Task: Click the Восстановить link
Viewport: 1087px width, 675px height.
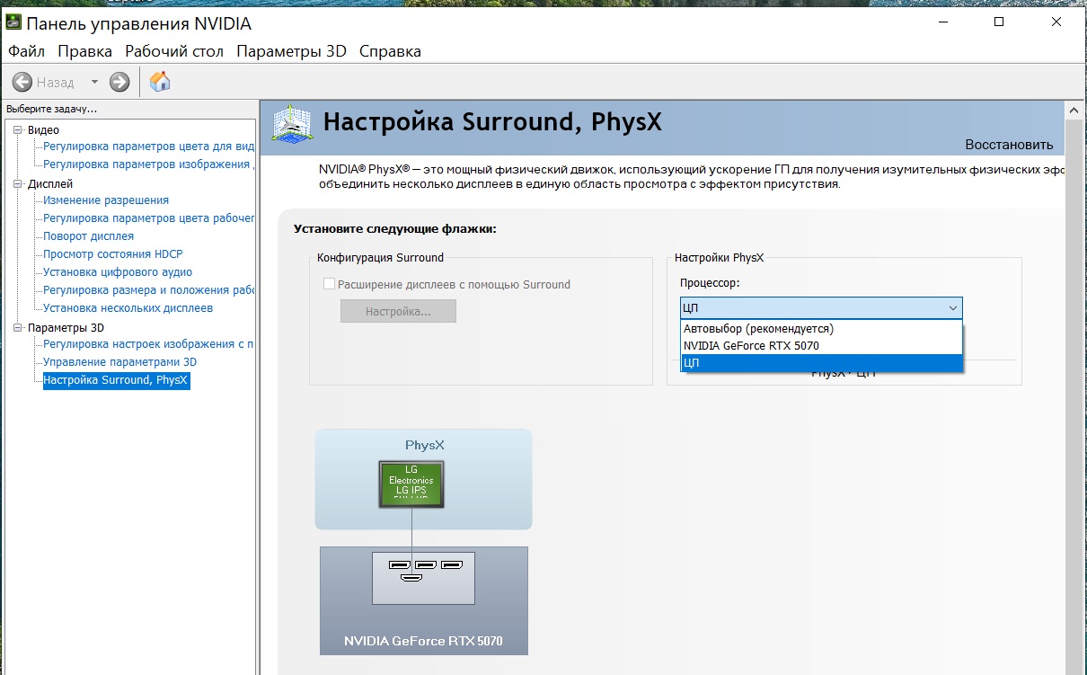Action: 1009,145
